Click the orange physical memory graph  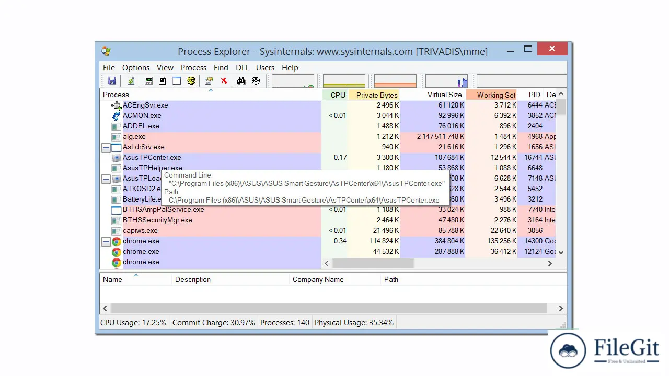[x=396, y=81]
